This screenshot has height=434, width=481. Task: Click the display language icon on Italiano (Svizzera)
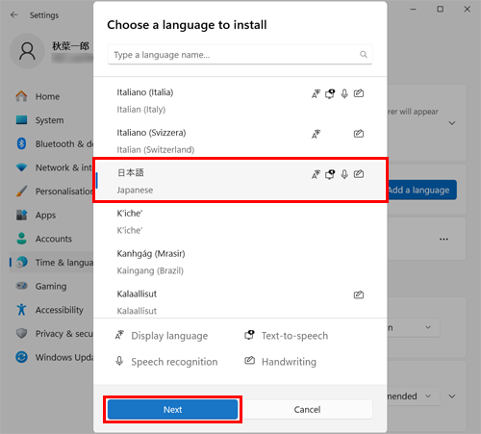tap(316, 134)
